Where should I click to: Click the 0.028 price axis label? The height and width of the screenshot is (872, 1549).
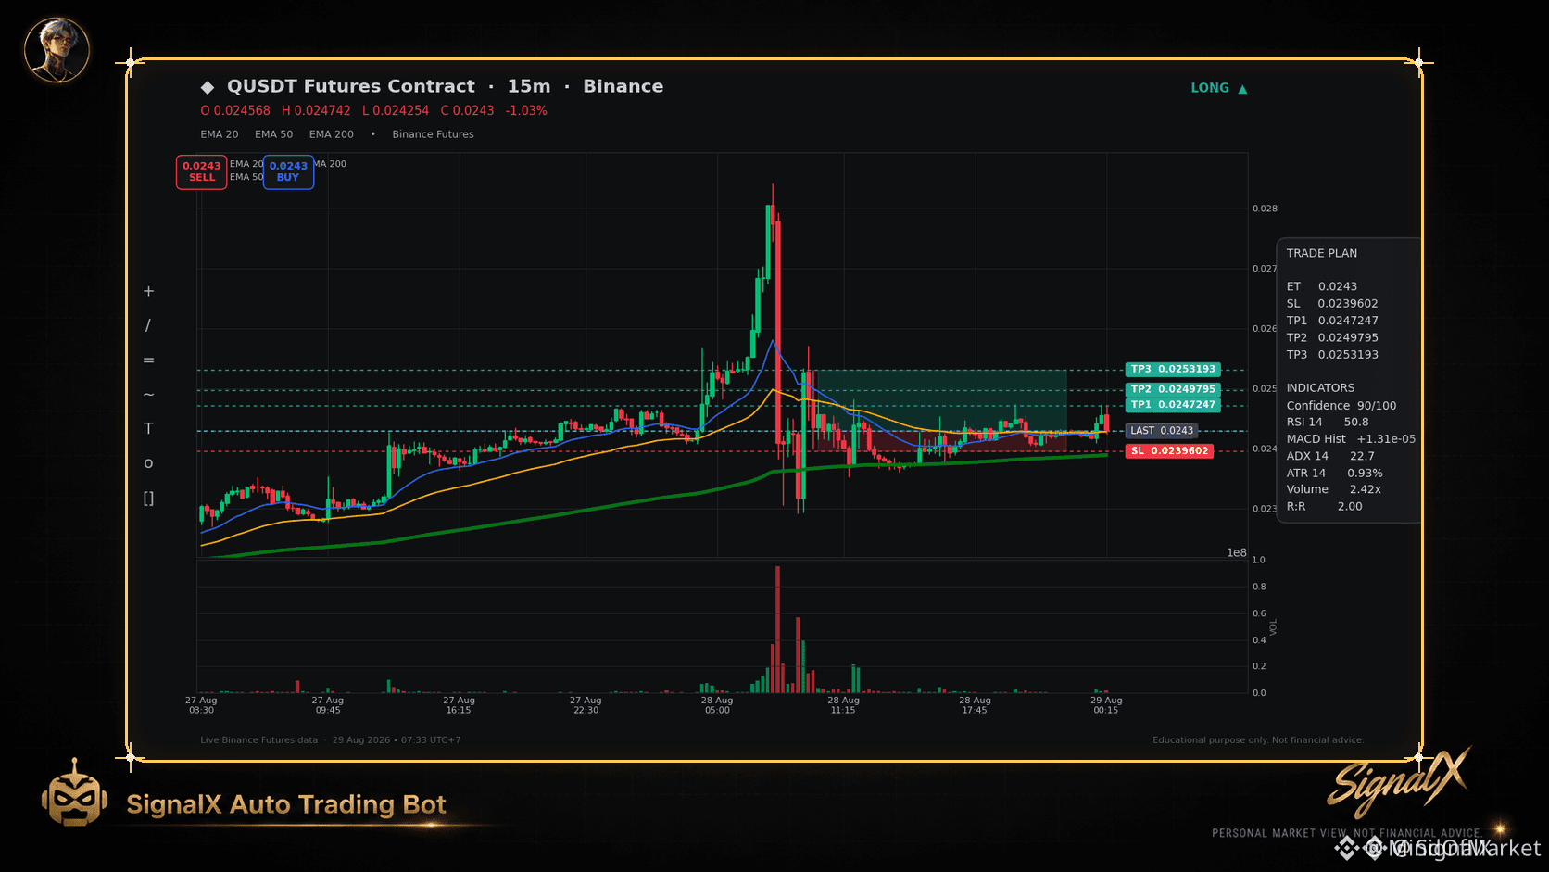point(1265,209)
